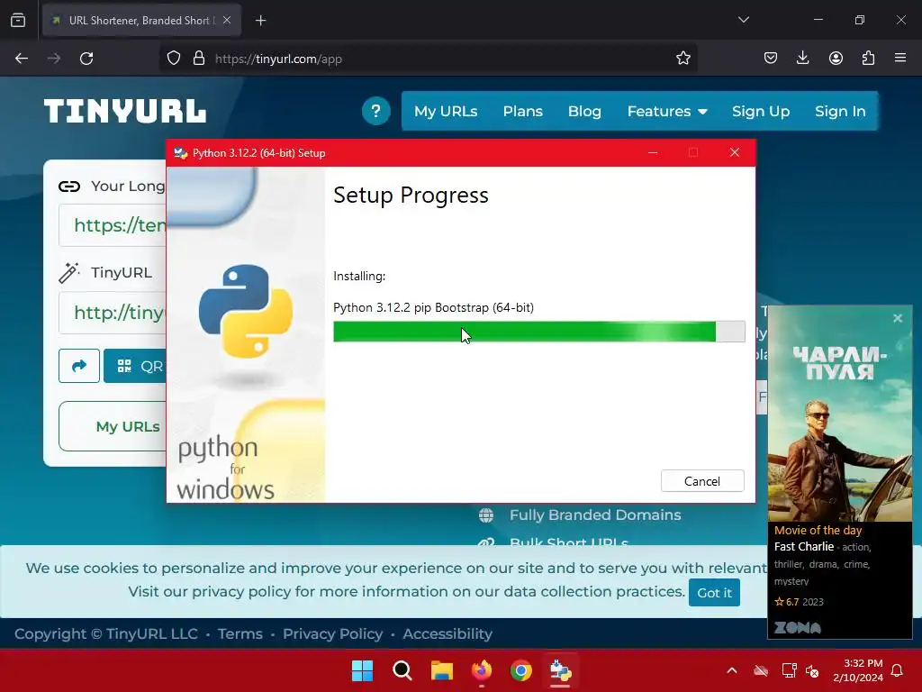The height and width of the screenshot is (692, 922).
Task: Cancel the Python setup installation
Action: coord(702,481)
